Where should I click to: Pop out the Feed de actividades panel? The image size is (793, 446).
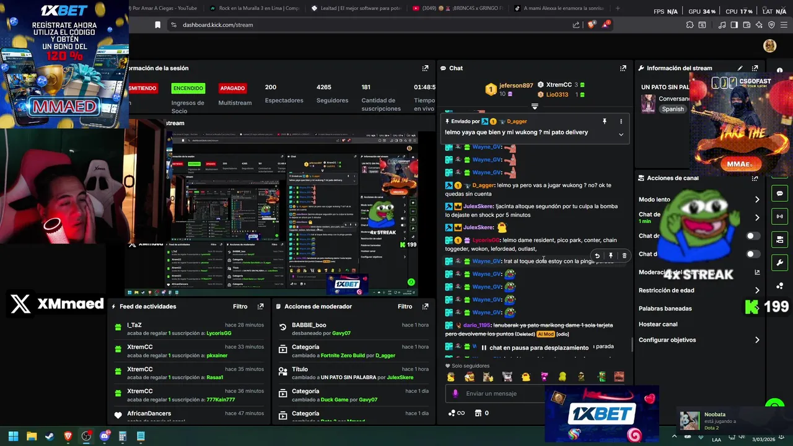point(260,307)
